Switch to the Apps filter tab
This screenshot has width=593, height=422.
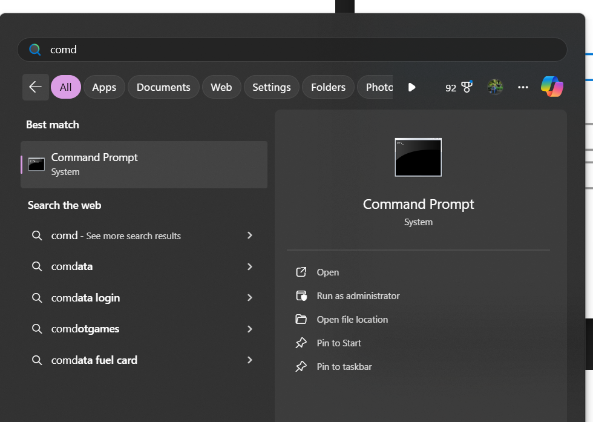(x=104, y=87)
